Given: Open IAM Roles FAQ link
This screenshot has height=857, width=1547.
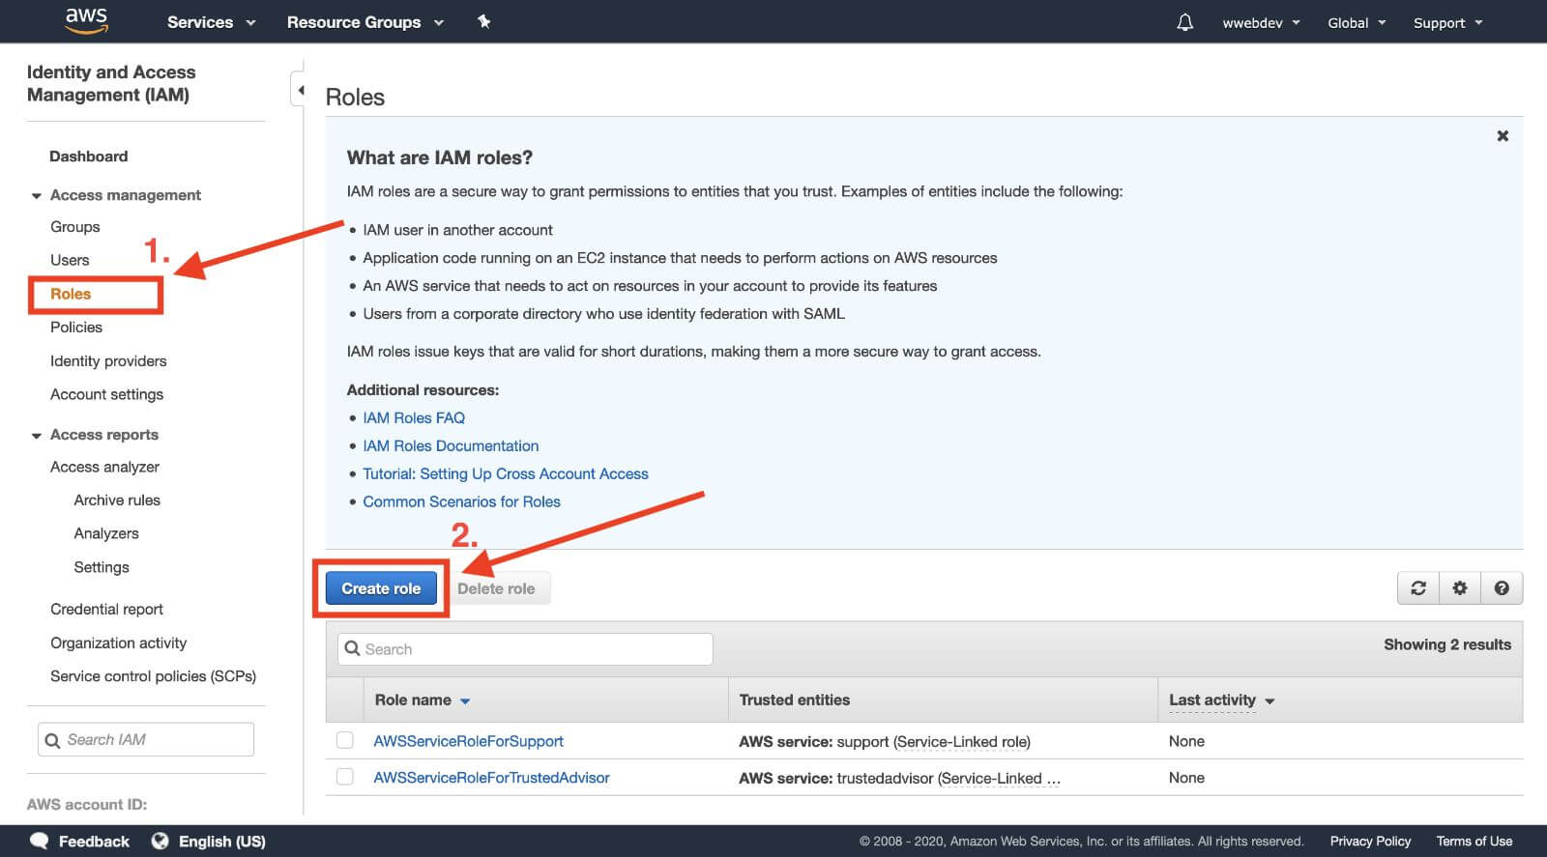Looking at the screenshot, I should click(x=414, y=418).
